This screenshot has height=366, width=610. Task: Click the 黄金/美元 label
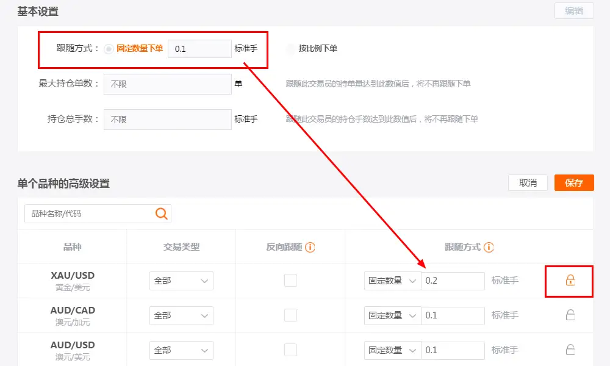73,287
